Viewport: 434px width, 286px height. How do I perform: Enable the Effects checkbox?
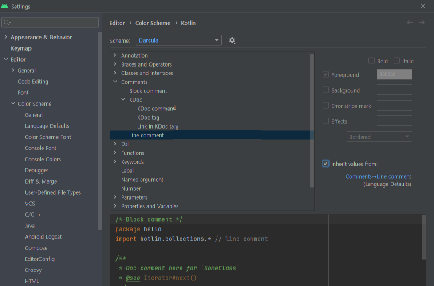pyautogui.click(x=326, y=121)
